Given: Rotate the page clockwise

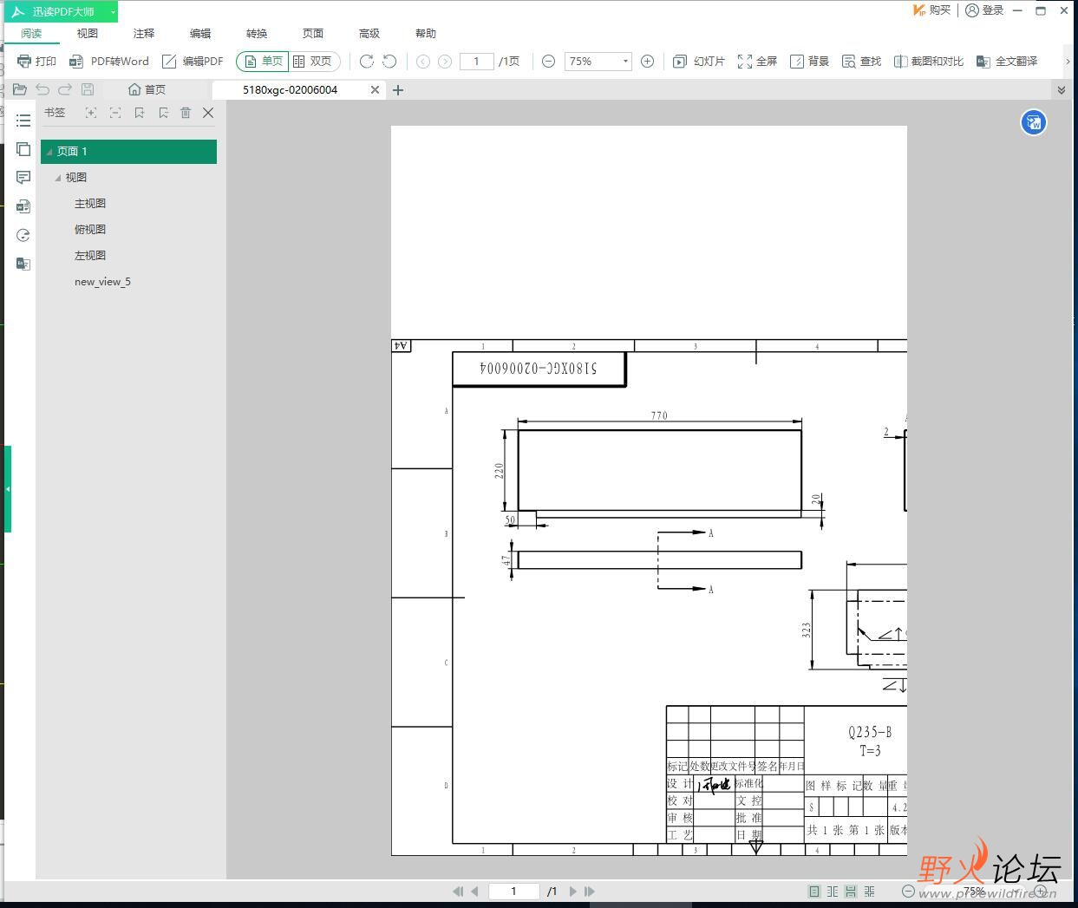Looking at the screenshot, I should 367,62.
